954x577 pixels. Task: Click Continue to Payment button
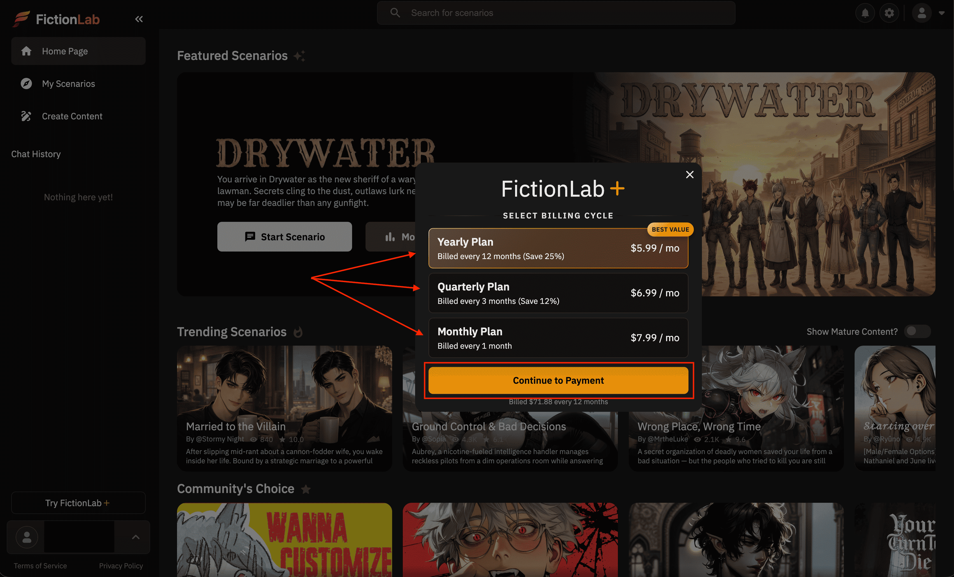point(558,380)
